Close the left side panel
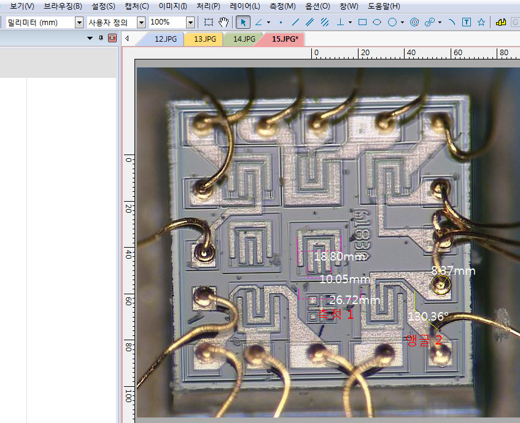Image resolution: width=520 pixels, height=423 pixels. coord(112,38)
